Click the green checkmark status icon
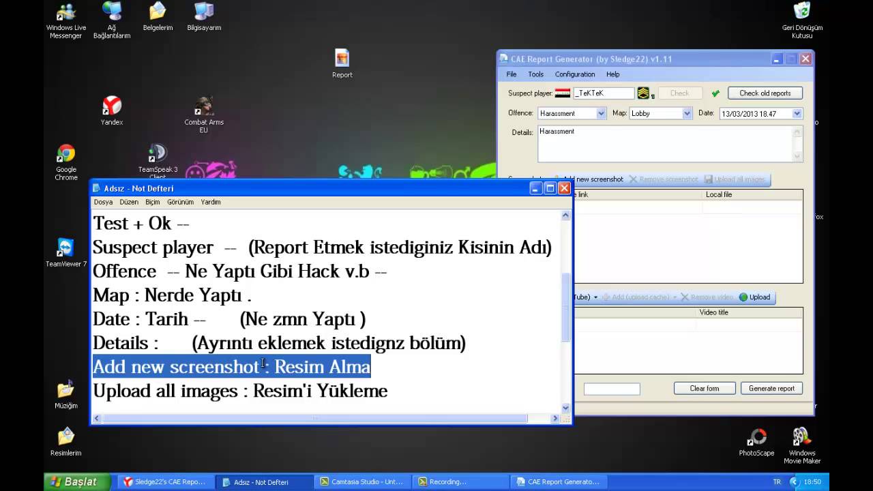Screen dimensions: 873x491 coord(715,93)
